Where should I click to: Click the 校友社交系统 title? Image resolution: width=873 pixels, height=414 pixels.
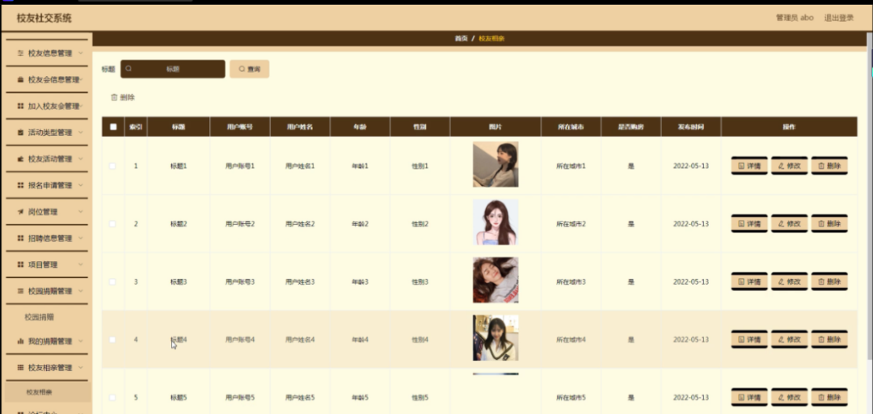44,19
